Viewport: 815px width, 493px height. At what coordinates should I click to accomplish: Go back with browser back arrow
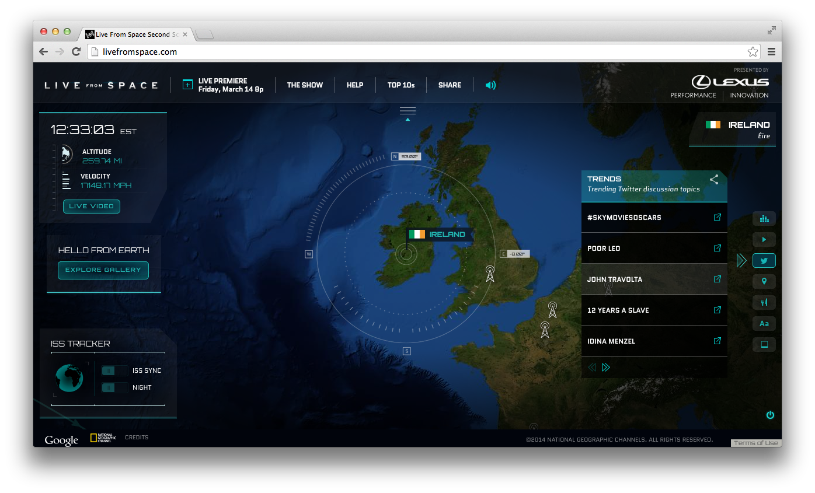click(x=44, y=52)
